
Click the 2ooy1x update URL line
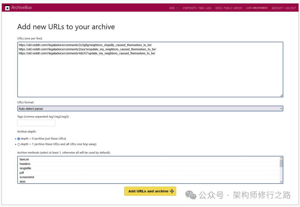point(87,49)
